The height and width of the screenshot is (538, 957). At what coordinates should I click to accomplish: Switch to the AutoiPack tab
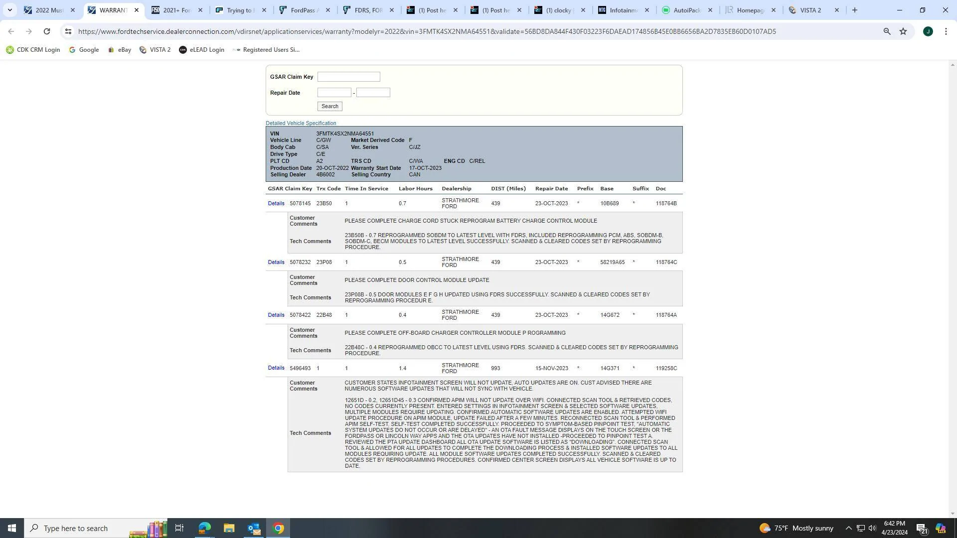(x=687, y=10)
